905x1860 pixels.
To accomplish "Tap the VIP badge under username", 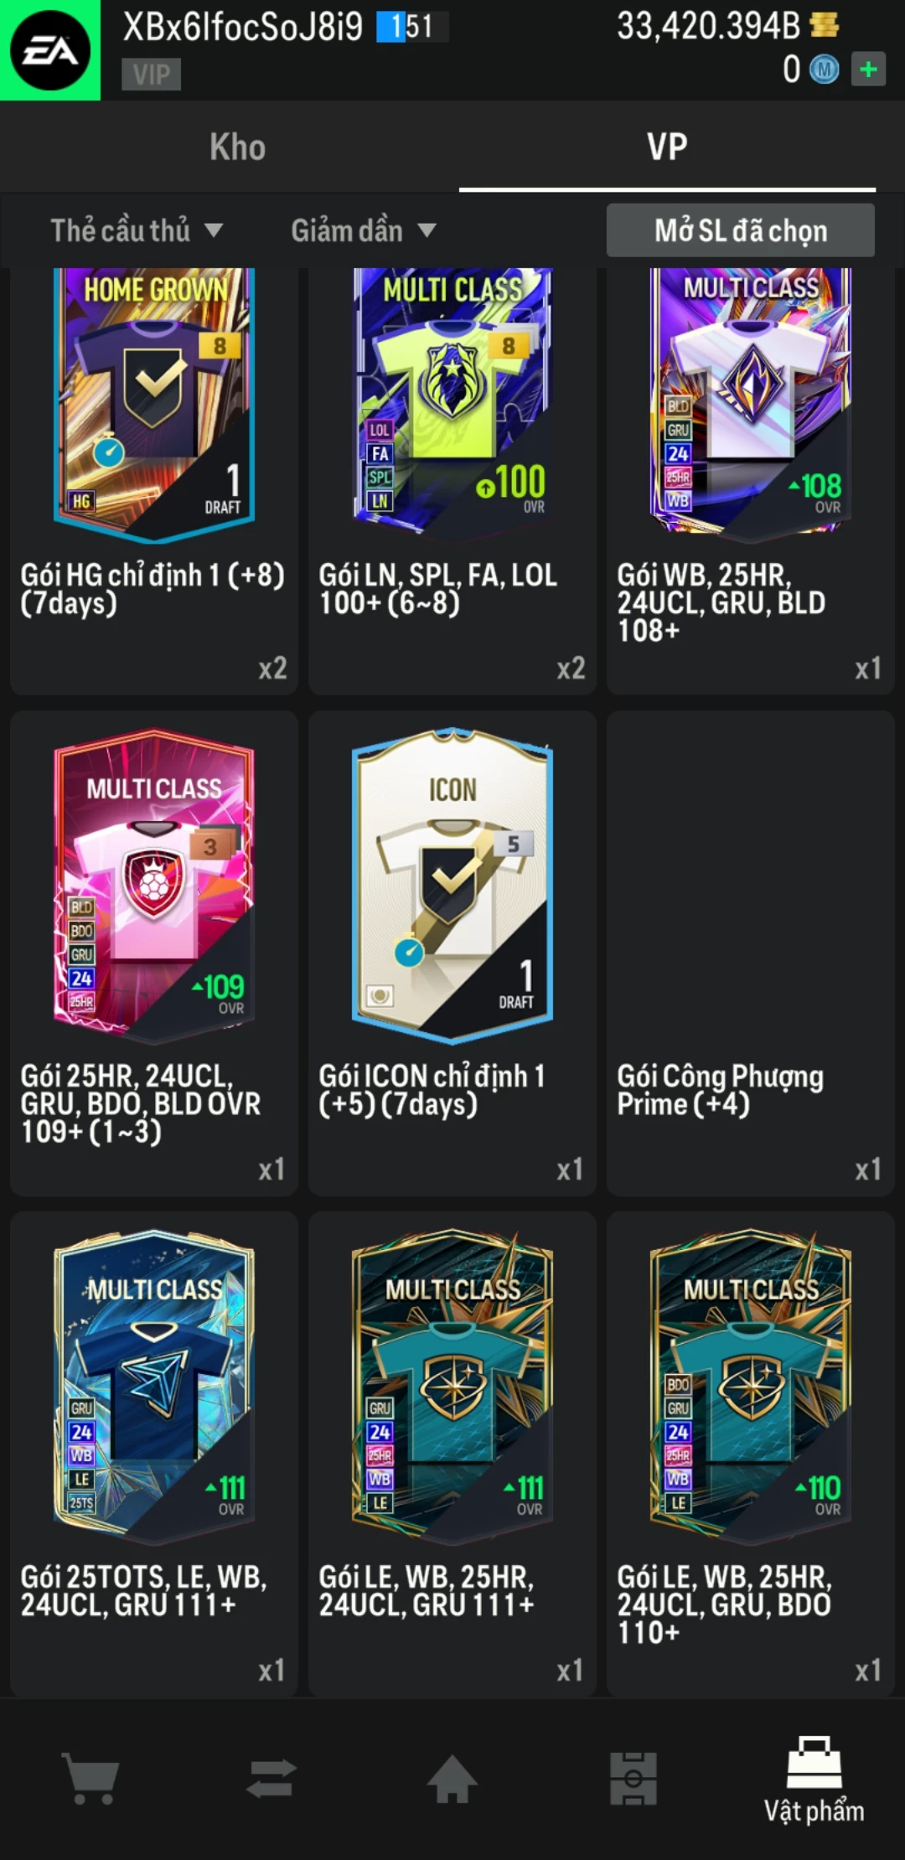I will (151, 75).
